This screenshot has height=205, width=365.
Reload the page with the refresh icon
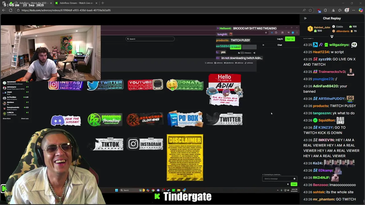coord(11,10)
